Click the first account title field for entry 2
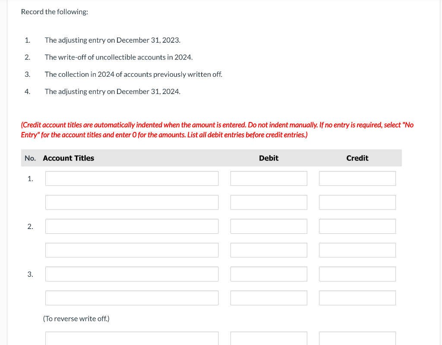 (x=132, y=226)
